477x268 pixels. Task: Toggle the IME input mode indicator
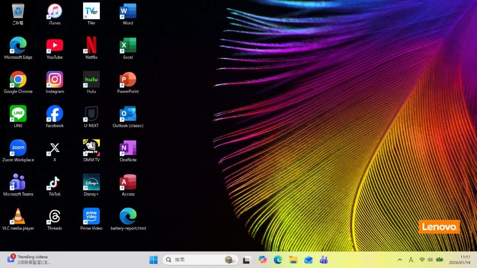(411, 260)
